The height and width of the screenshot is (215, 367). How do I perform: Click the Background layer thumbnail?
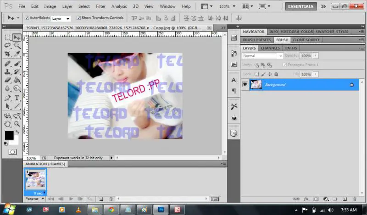point(256,84)
